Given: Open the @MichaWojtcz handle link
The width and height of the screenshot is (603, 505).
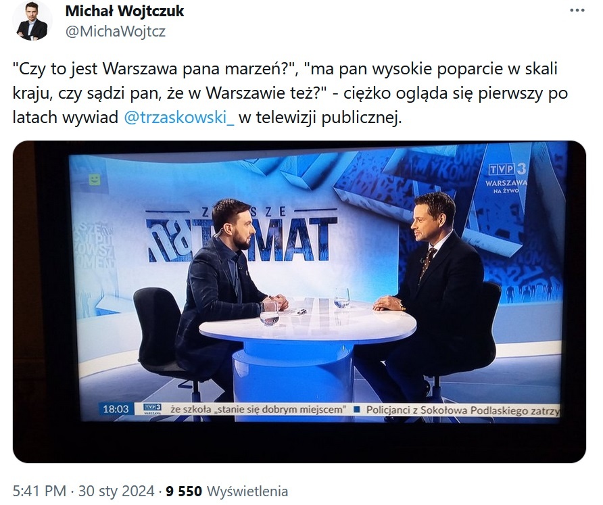Looking at the screenshot, I should point(116,31).
